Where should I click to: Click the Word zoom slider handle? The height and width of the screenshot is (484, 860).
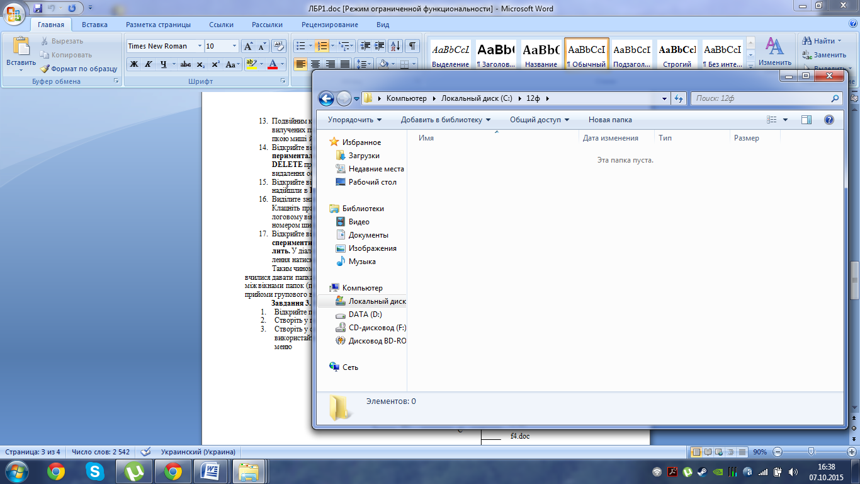[812, 452]
